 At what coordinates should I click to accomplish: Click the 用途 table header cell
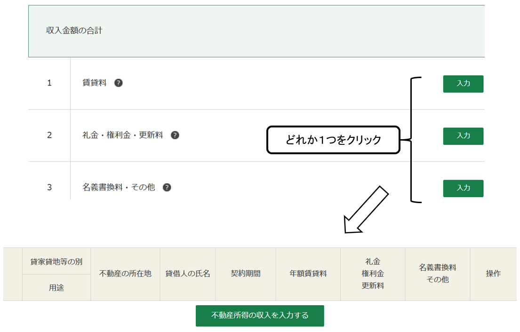pos(56,288)
